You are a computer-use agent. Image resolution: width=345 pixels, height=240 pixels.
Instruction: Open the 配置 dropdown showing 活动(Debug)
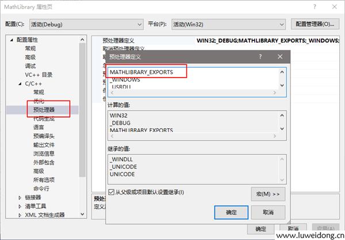point(85,24)
